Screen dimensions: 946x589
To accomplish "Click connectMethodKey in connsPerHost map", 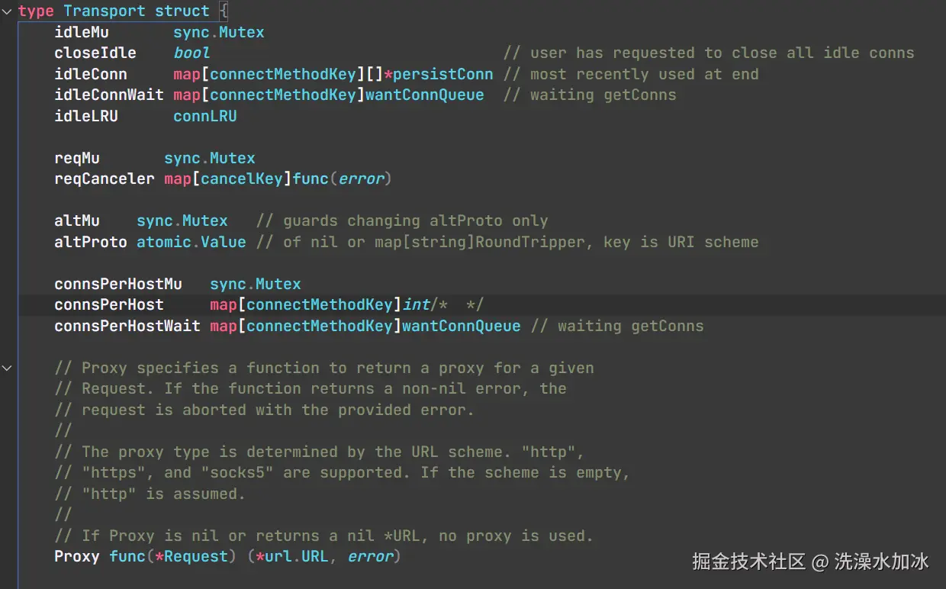I will 319,305.
